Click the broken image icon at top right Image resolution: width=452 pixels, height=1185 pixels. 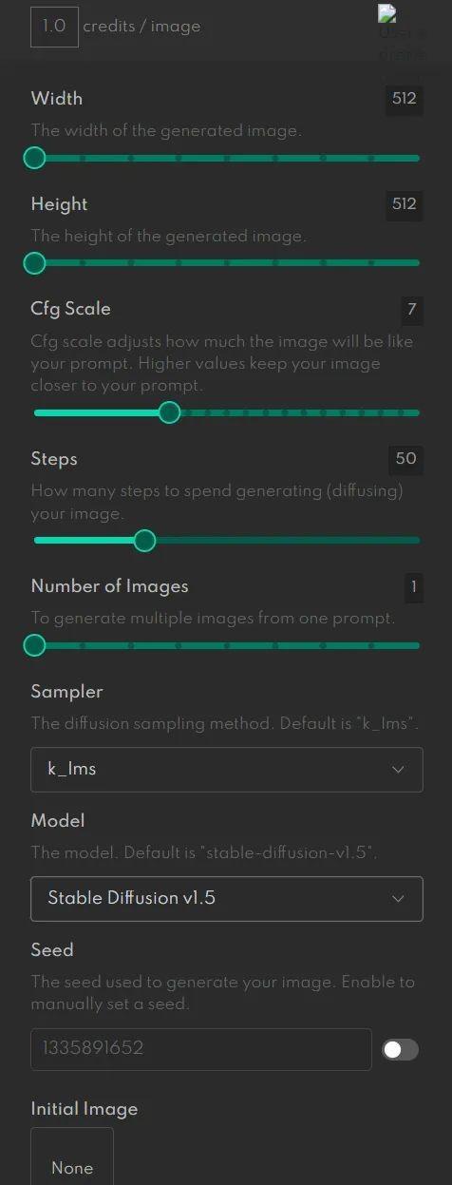pos(402,33)
